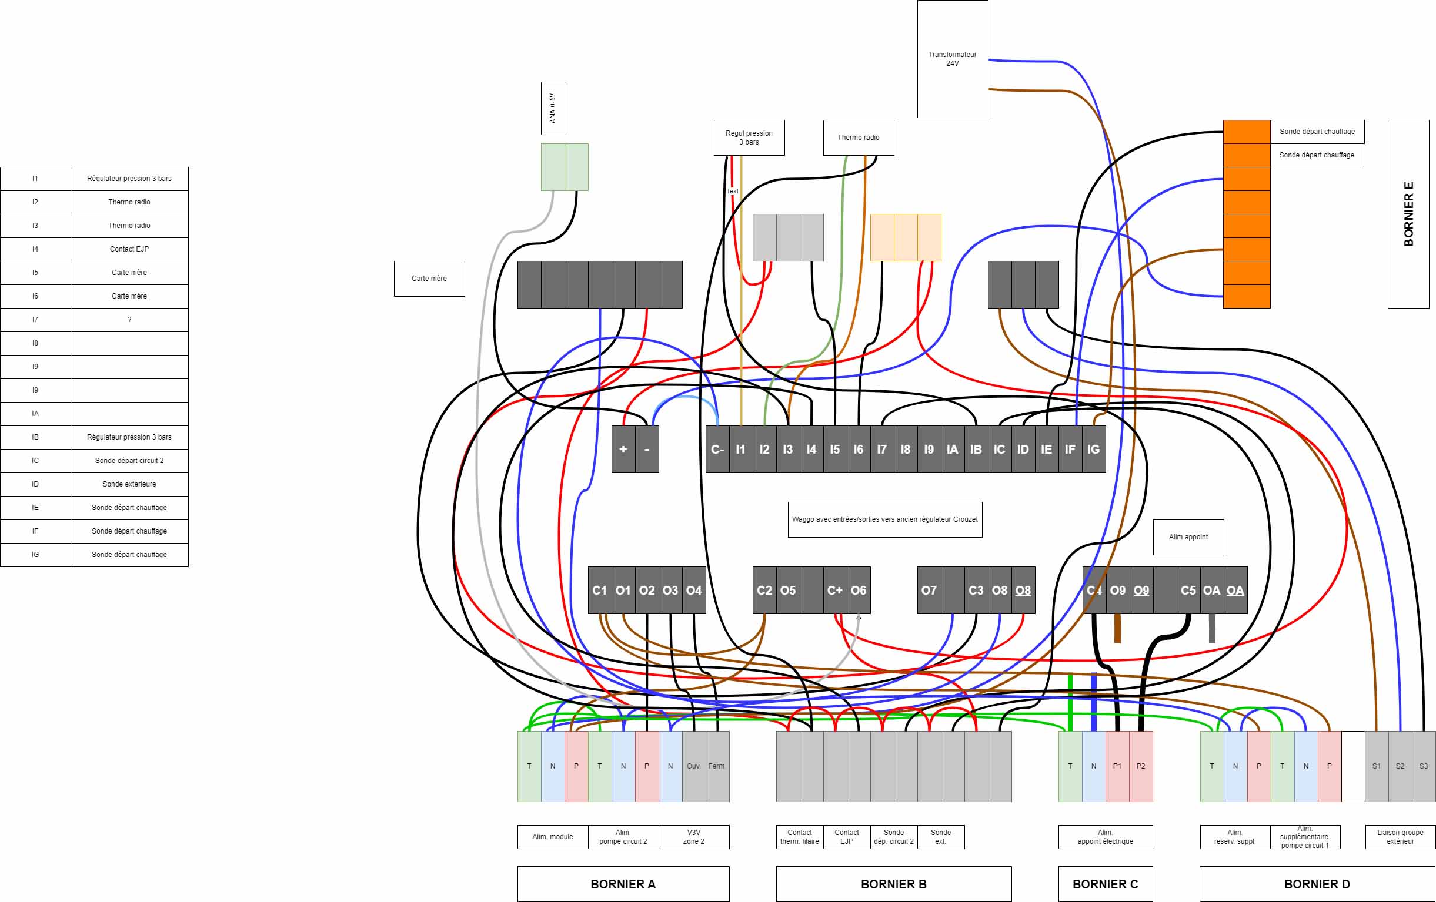Click the BORNIER D label box
Image resolution: width=1436 pixels, height=902 pixels.
pyautogui.click(x=1317, y=884)
